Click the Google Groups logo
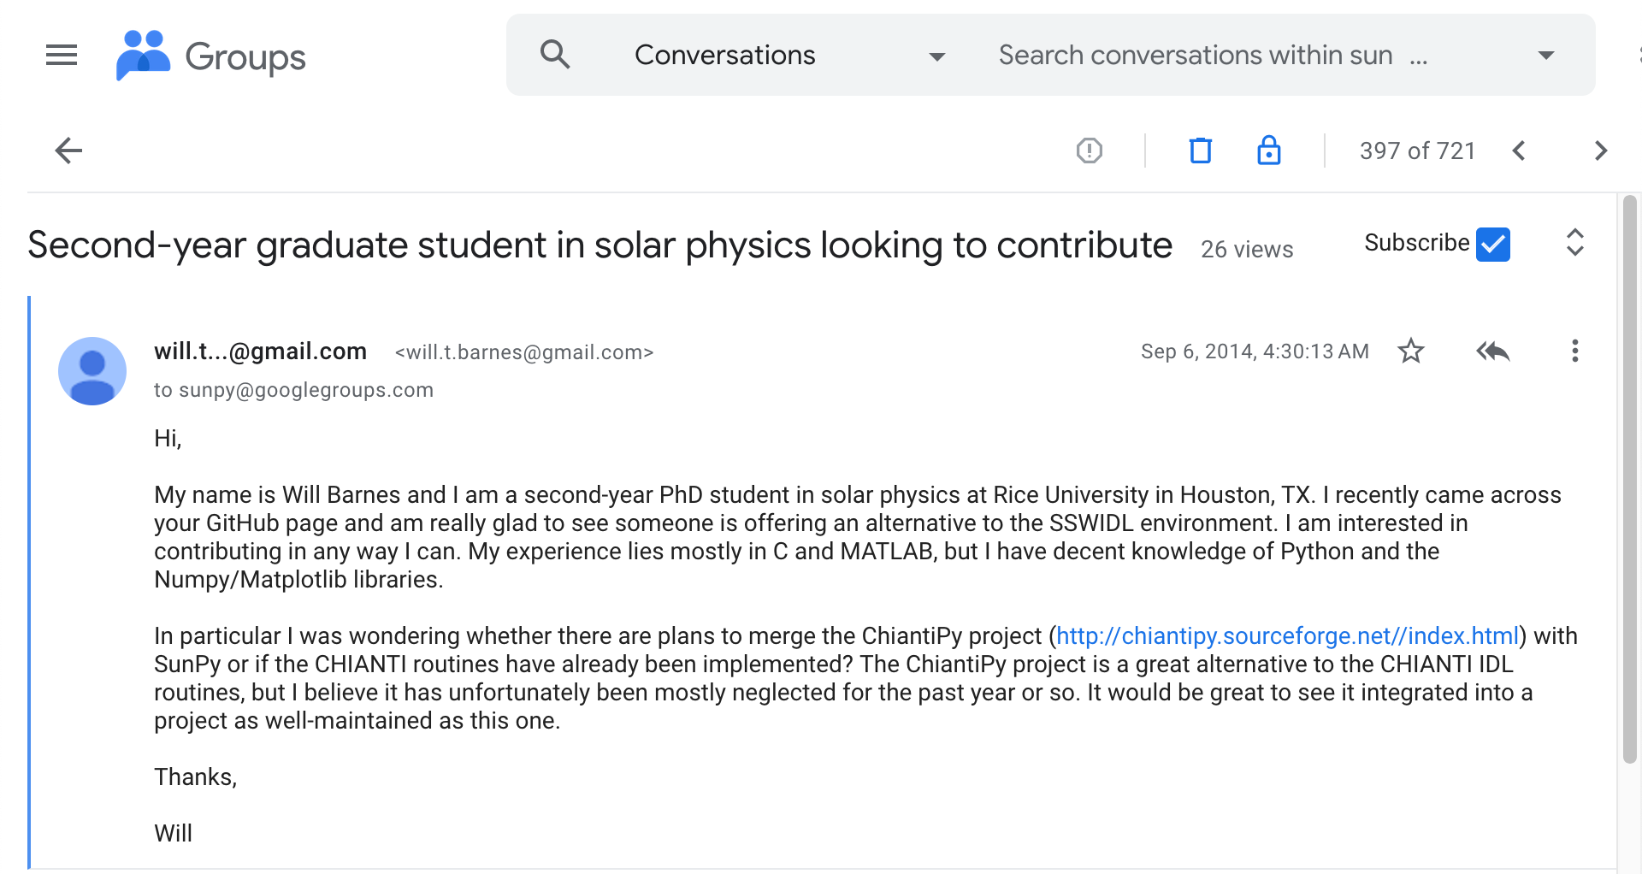1642x874 pixels. pos(211,56)
